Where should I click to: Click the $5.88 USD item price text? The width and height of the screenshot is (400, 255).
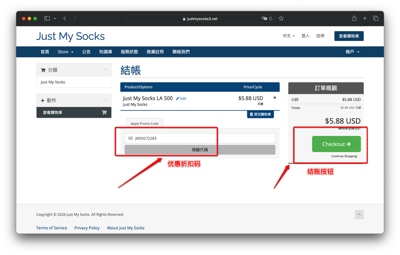click(250, 98)
